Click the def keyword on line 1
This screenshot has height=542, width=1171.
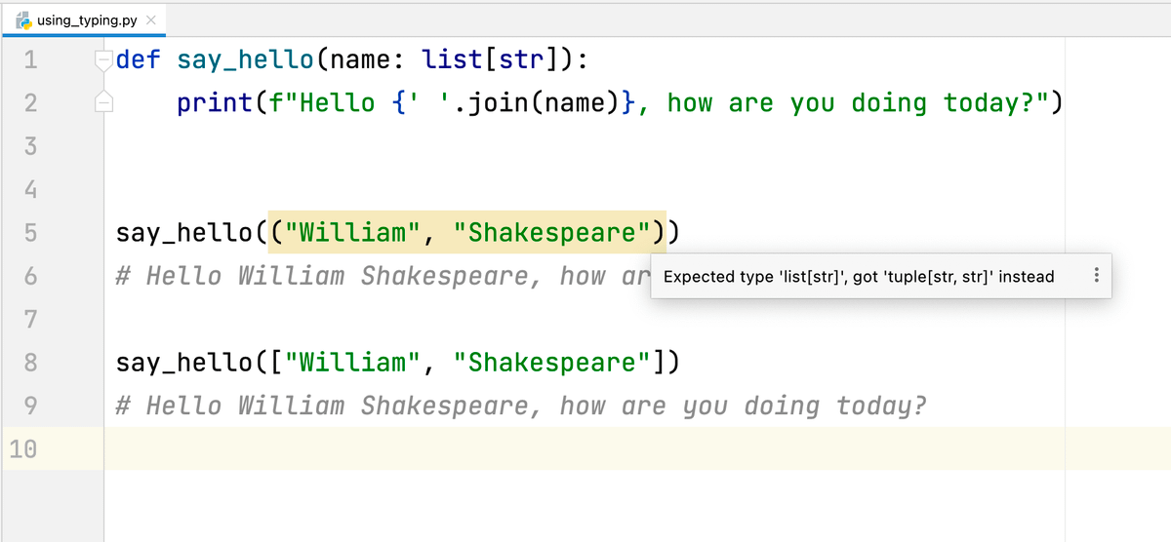coord(139,60)
